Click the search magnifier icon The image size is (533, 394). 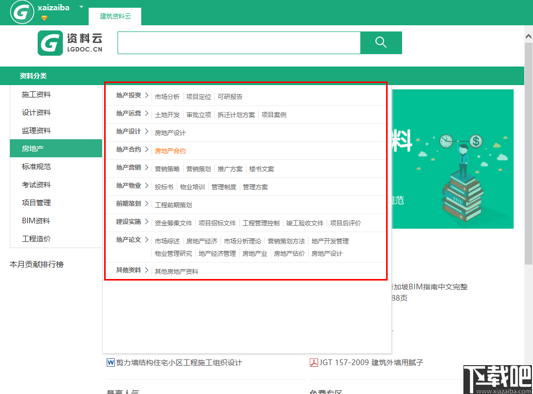(381, 43)
